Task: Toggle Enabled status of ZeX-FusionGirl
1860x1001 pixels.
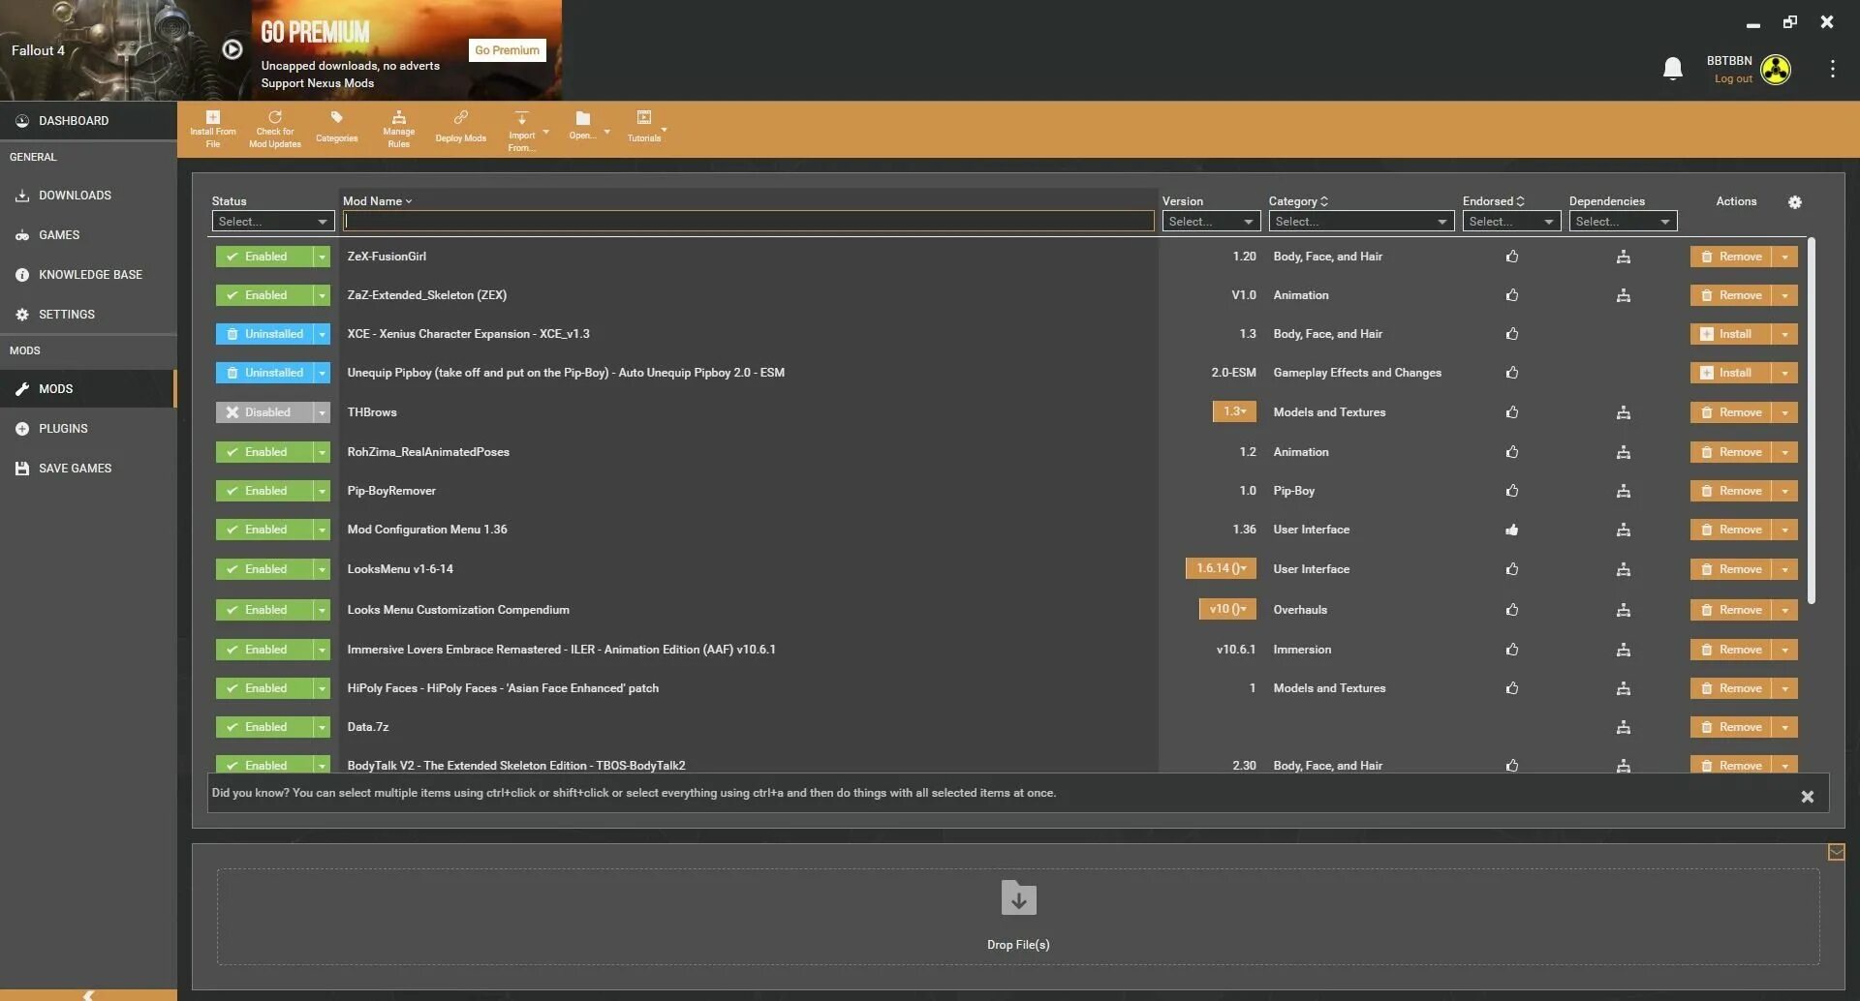Action: pos(264,257)
